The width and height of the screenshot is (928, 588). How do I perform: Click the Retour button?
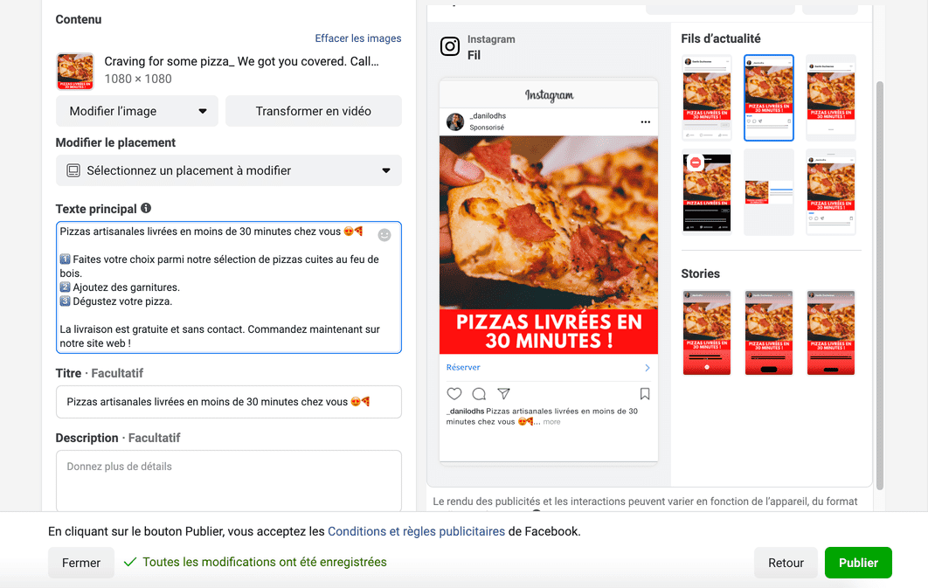point(786,563)
